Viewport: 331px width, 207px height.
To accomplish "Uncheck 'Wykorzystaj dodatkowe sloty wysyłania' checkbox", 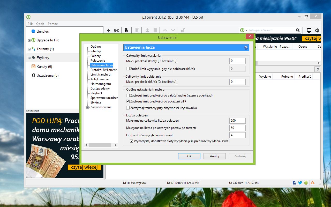I will [x=131, y=141].
